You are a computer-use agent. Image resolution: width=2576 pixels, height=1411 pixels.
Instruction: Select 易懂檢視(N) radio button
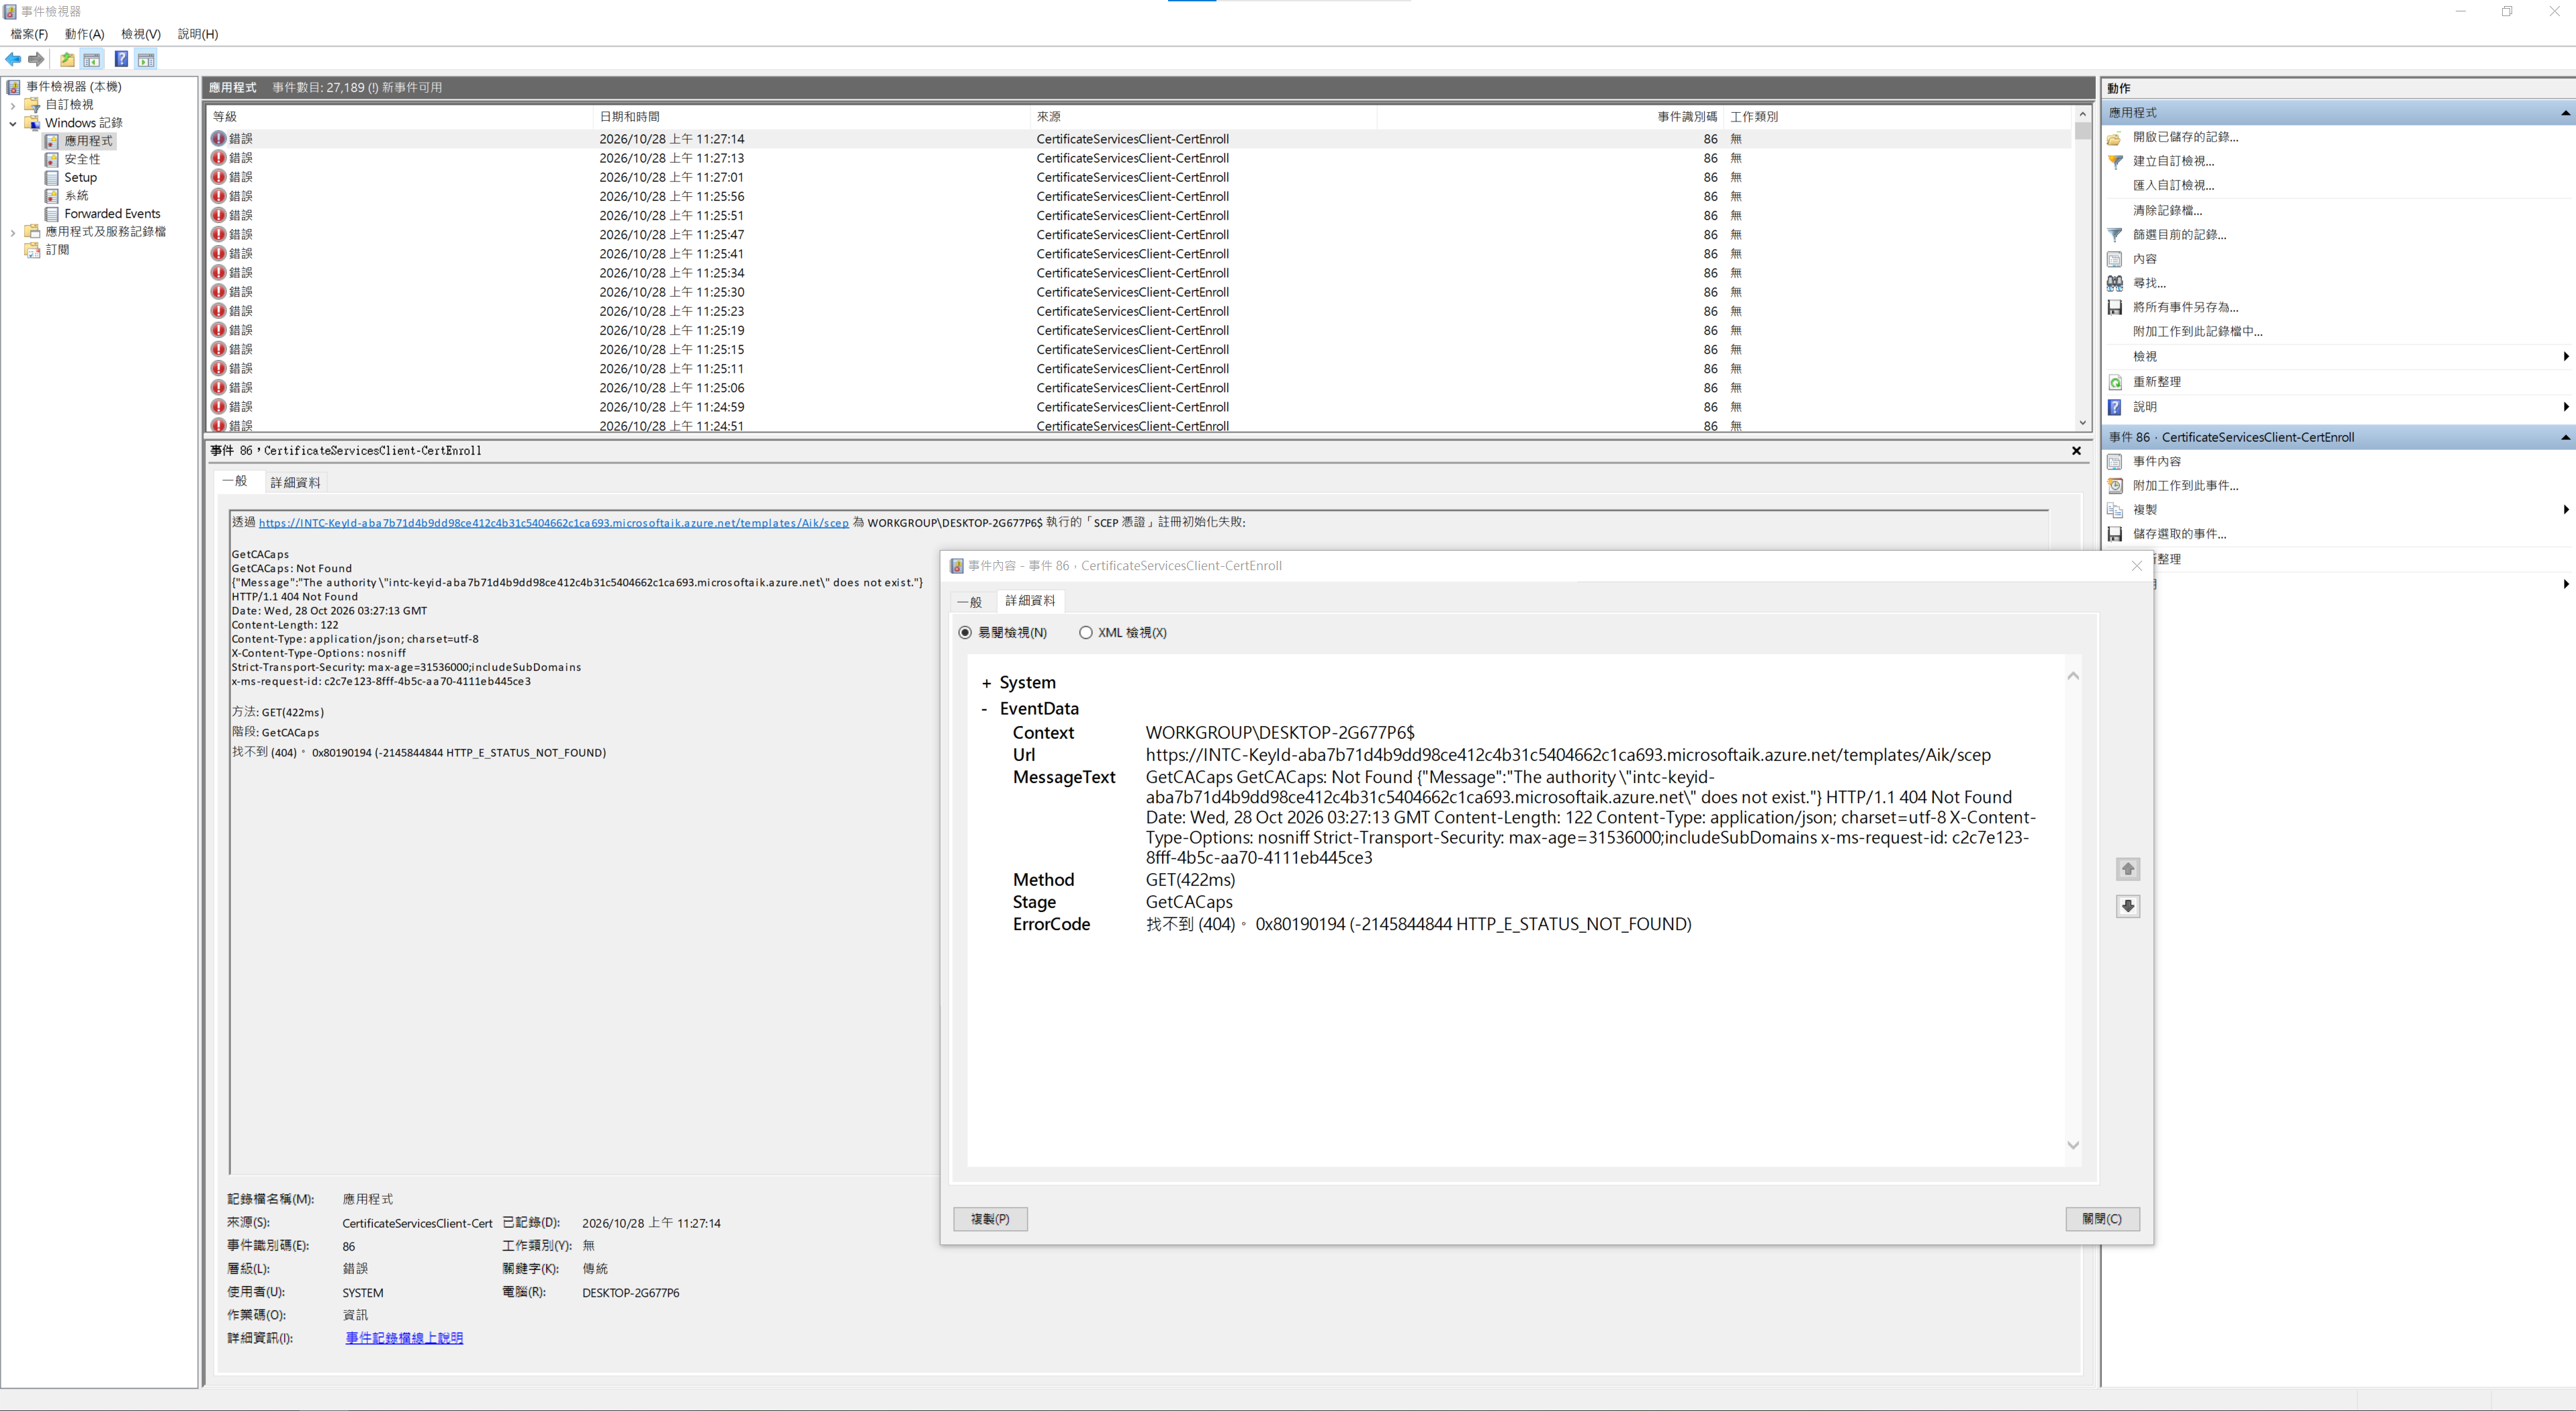tap(965, 632)
